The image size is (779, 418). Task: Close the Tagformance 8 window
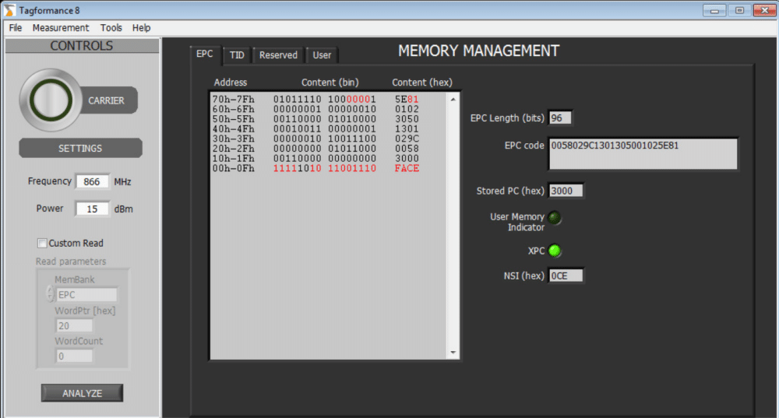click(x=765, y=10)
